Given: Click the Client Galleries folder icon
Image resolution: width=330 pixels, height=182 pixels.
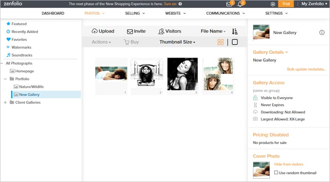Looking at the screenshot, I should tap(12, 103).
